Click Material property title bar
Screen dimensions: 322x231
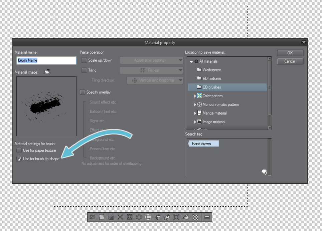[160, 43]
